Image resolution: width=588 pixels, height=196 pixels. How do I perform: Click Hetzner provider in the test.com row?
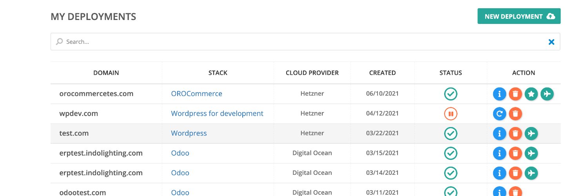pos(312,133)
